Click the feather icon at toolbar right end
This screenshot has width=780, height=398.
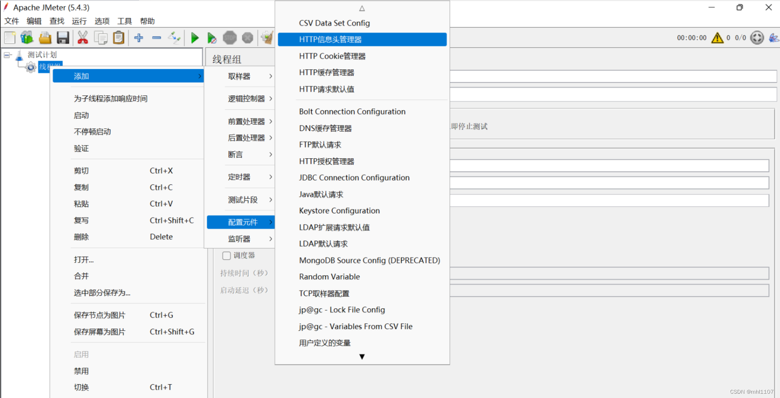click(x=774, y=38)
